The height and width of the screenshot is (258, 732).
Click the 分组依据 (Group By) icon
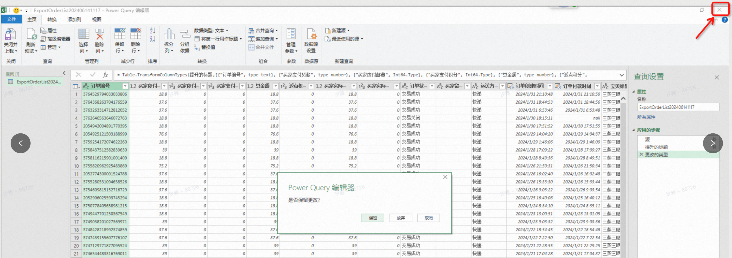coord(185,34)
